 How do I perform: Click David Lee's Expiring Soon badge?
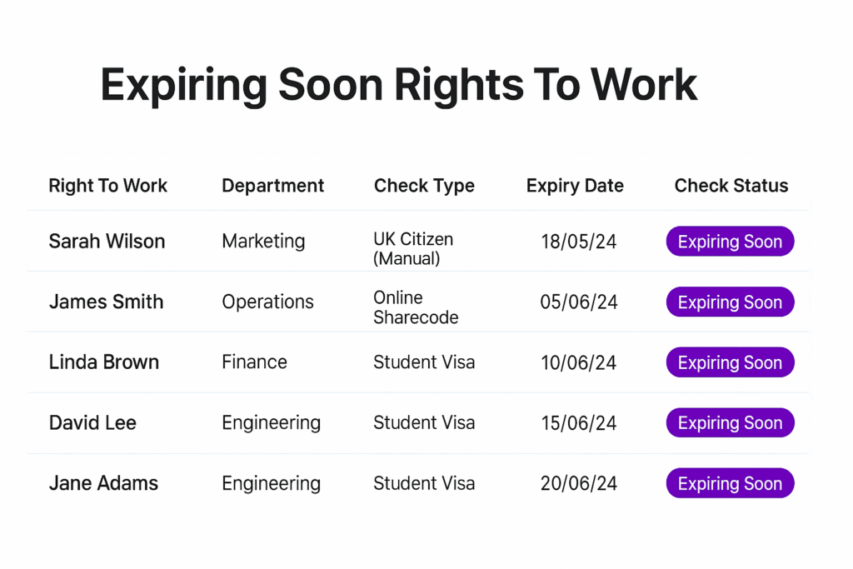pos(730,422)
